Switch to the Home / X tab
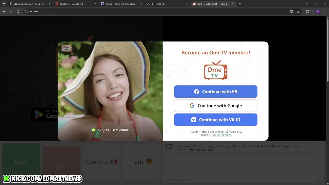The height and width of the screenshot is (185, 329). click(x=168, y=4)
